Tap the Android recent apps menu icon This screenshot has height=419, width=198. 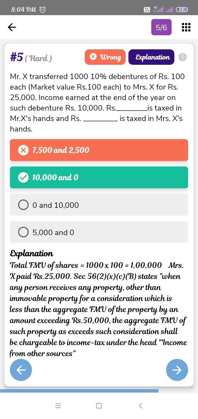58,406
